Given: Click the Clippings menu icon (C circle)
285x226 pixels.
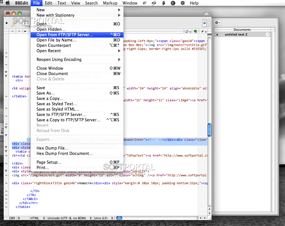Looking at the screenshot, I should [x=173, y=3].
